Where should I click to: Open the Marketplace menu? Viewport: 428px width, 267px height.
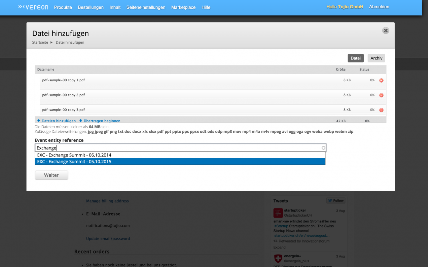183,7
